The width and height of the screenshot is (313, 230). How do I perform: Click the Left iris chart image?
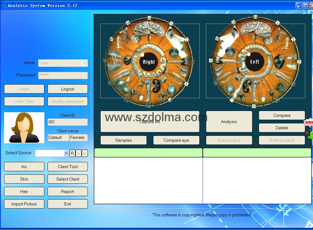click(x=255, y=61)
